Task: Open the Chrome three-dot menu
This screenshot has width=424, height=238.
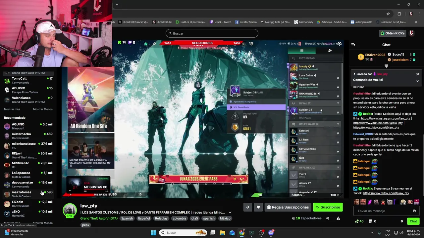Action: pos(420,14)
